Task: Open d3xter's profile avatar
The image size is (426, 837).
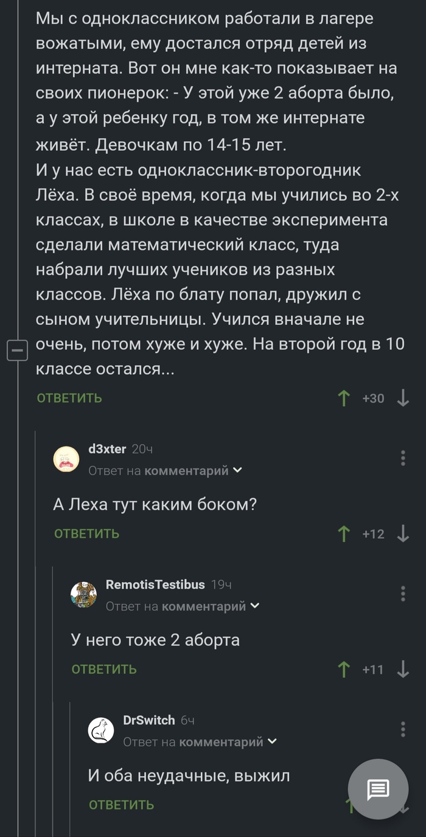Action: 67,459
